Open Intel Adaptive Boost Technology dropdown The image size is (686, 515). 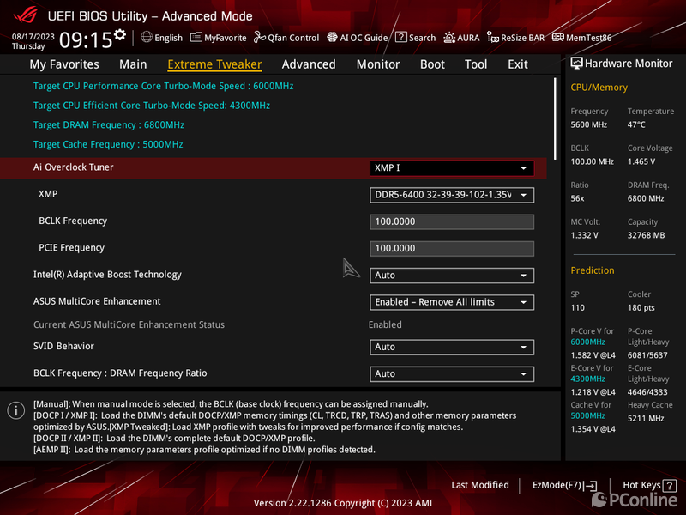click(x=452, y=276)
